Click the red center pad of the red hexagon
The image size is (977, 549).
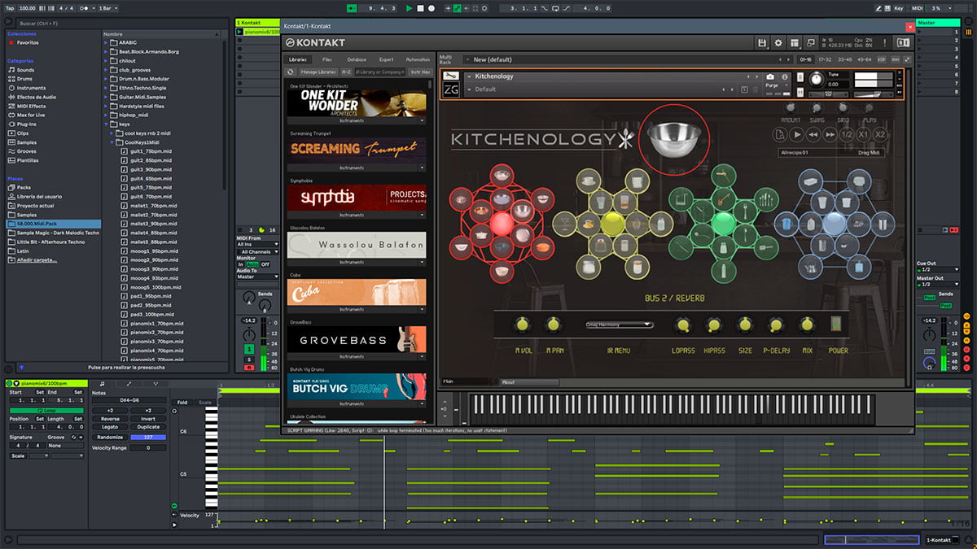(502, 223)
